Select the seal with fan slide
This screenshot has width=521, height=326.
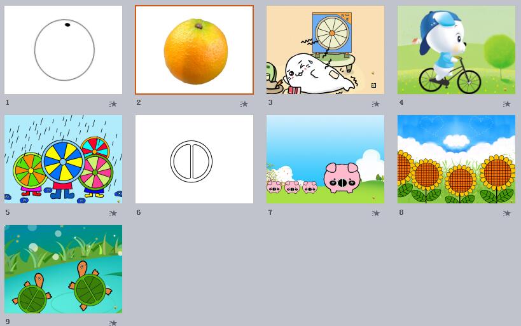click(x=325, y=50)
